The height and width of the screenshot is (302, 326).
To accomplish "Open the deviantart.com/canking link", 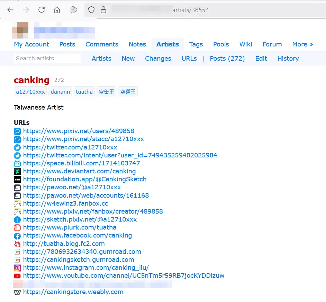I will point(79,171).
